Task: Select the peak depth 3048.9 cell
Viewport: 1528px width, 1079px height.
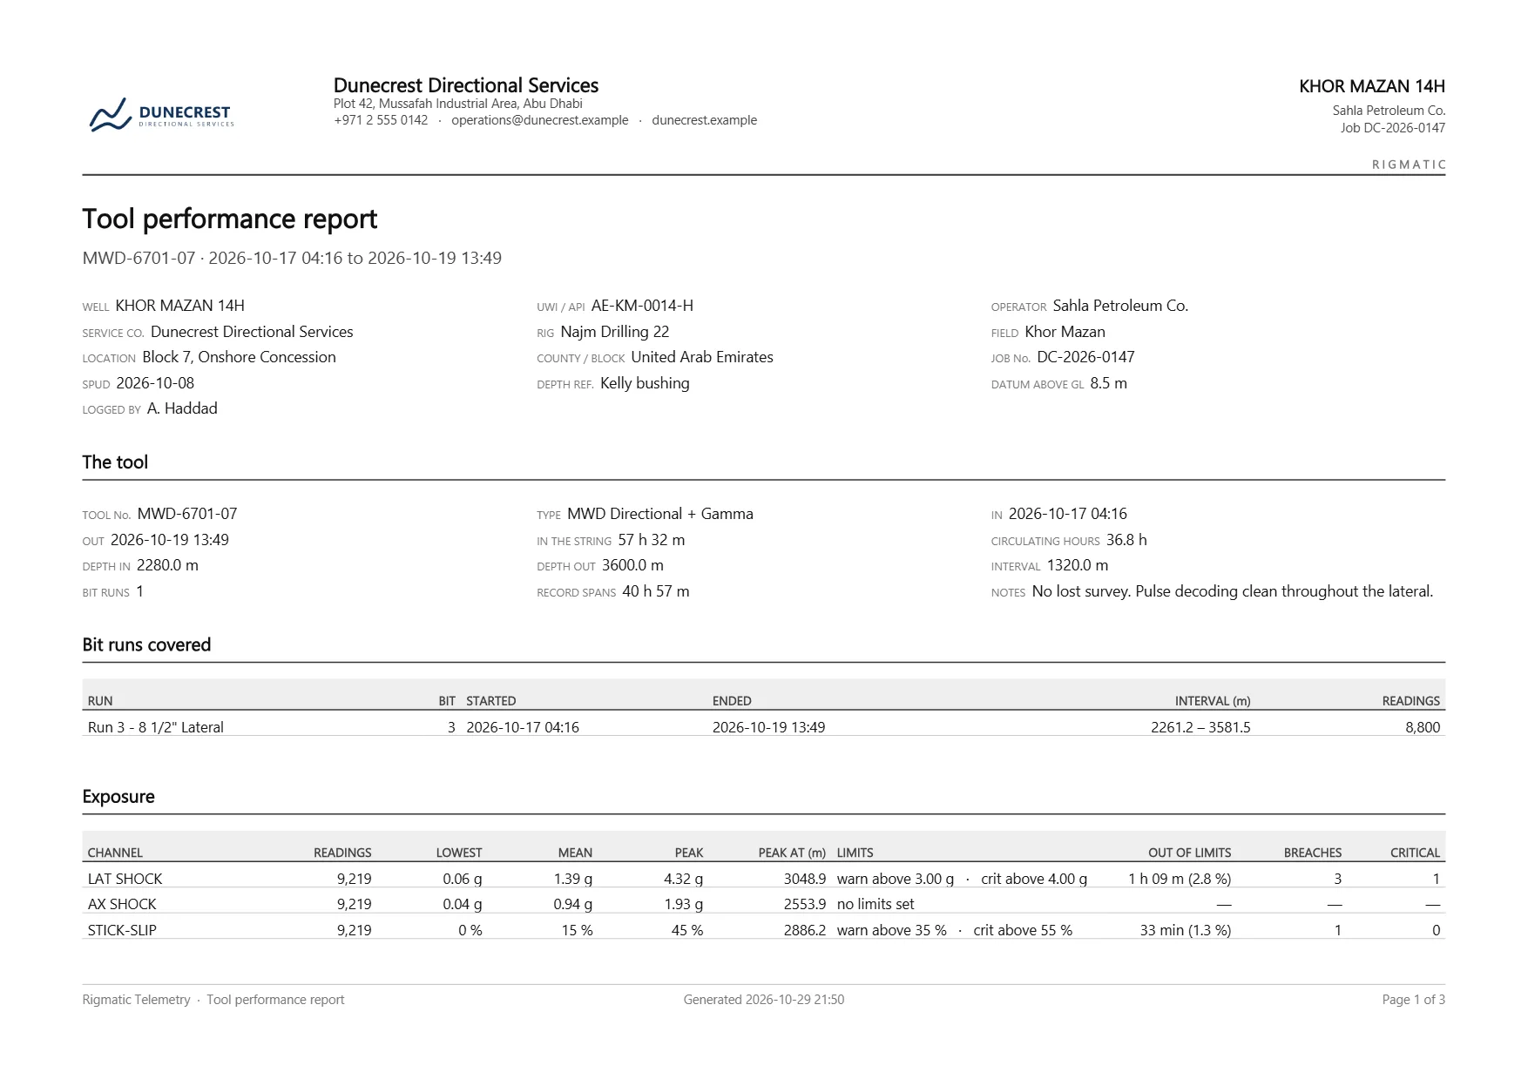Action: coord(804,879)
